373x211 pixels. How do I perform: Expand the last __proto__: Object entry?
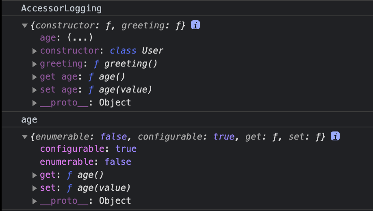point(35,201)
